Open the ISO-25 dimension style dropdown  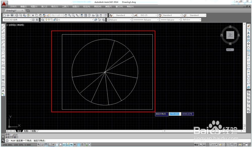coord(148,15)
